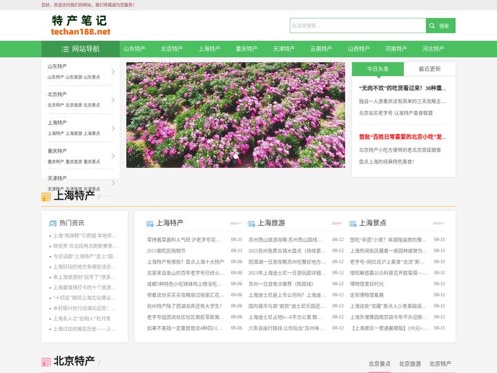The image size is (497, 373).
Task: Open article 上海特产有哪些? 盘点上海十大特产
Action: coord(186,262)
